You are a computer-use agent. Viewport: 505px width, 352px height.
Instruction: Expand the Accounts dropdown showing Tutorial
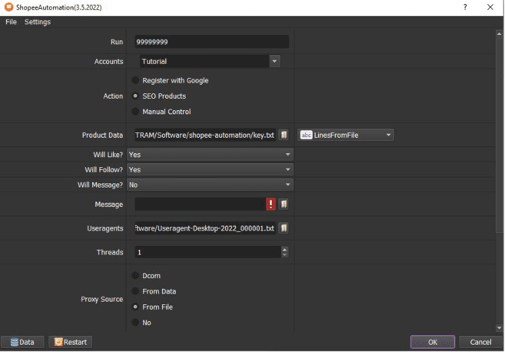pos(274,61)
